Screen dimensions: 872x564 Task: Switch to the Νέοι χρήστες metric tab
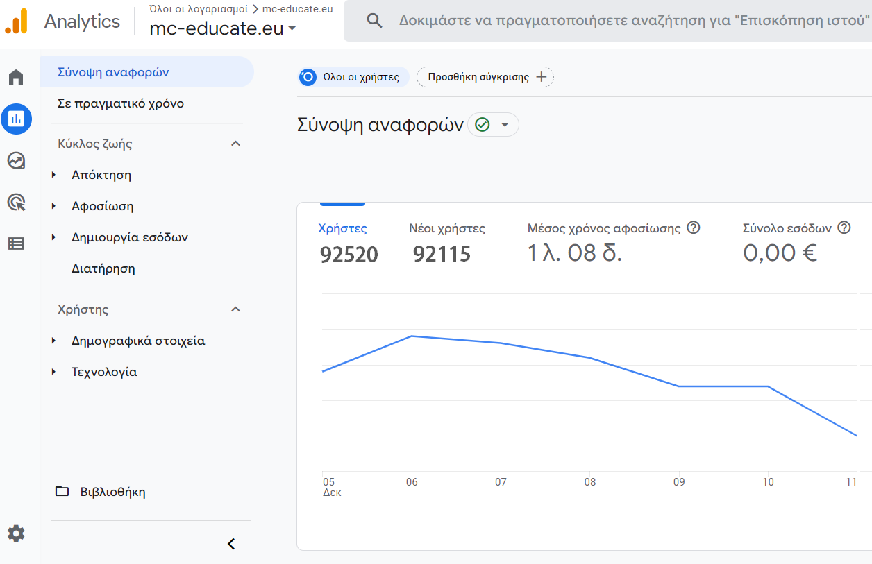pos(446,239)
